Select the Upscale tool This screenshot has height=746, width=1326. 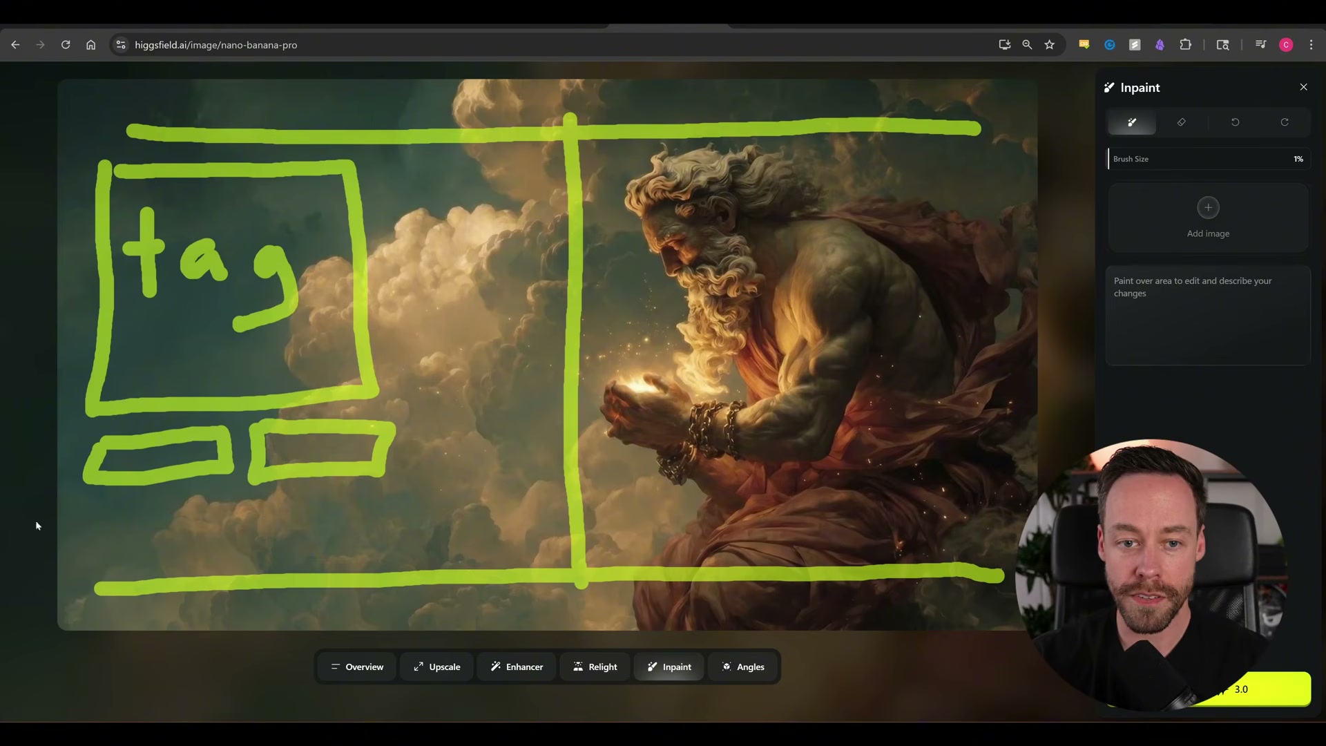point(436,667)
